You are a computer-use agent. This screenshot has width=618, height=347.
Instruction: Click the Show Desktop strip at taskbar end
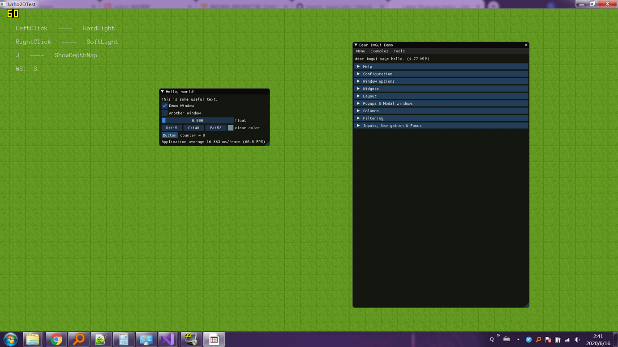tap(616, 339)
